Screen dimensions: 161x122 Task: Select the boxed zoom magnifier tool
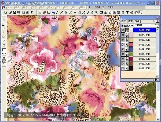140,12
